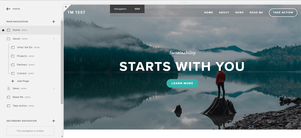Click the page icon for Read Me

coord(8,97)
